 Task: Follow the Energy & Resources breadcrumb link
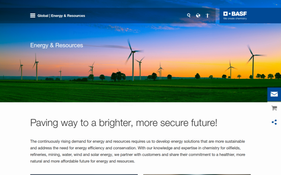pos(68,16)
